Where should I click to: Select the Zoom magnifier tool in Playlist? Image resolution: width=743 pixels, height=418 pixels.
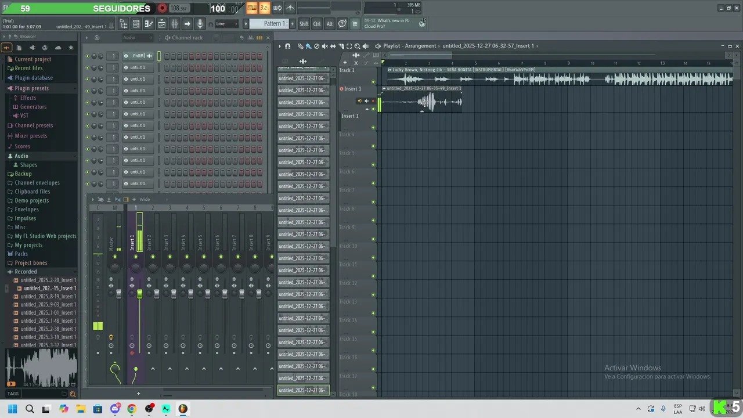coord(357,46)
